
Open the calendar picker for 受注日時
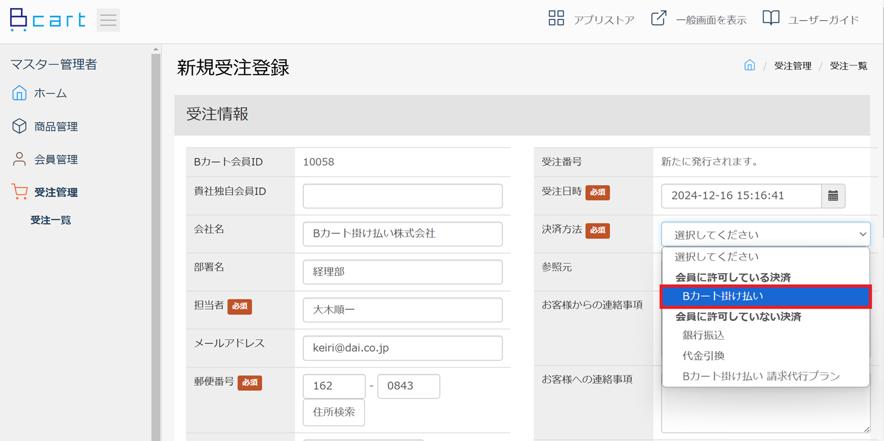[x=833, y=196]
